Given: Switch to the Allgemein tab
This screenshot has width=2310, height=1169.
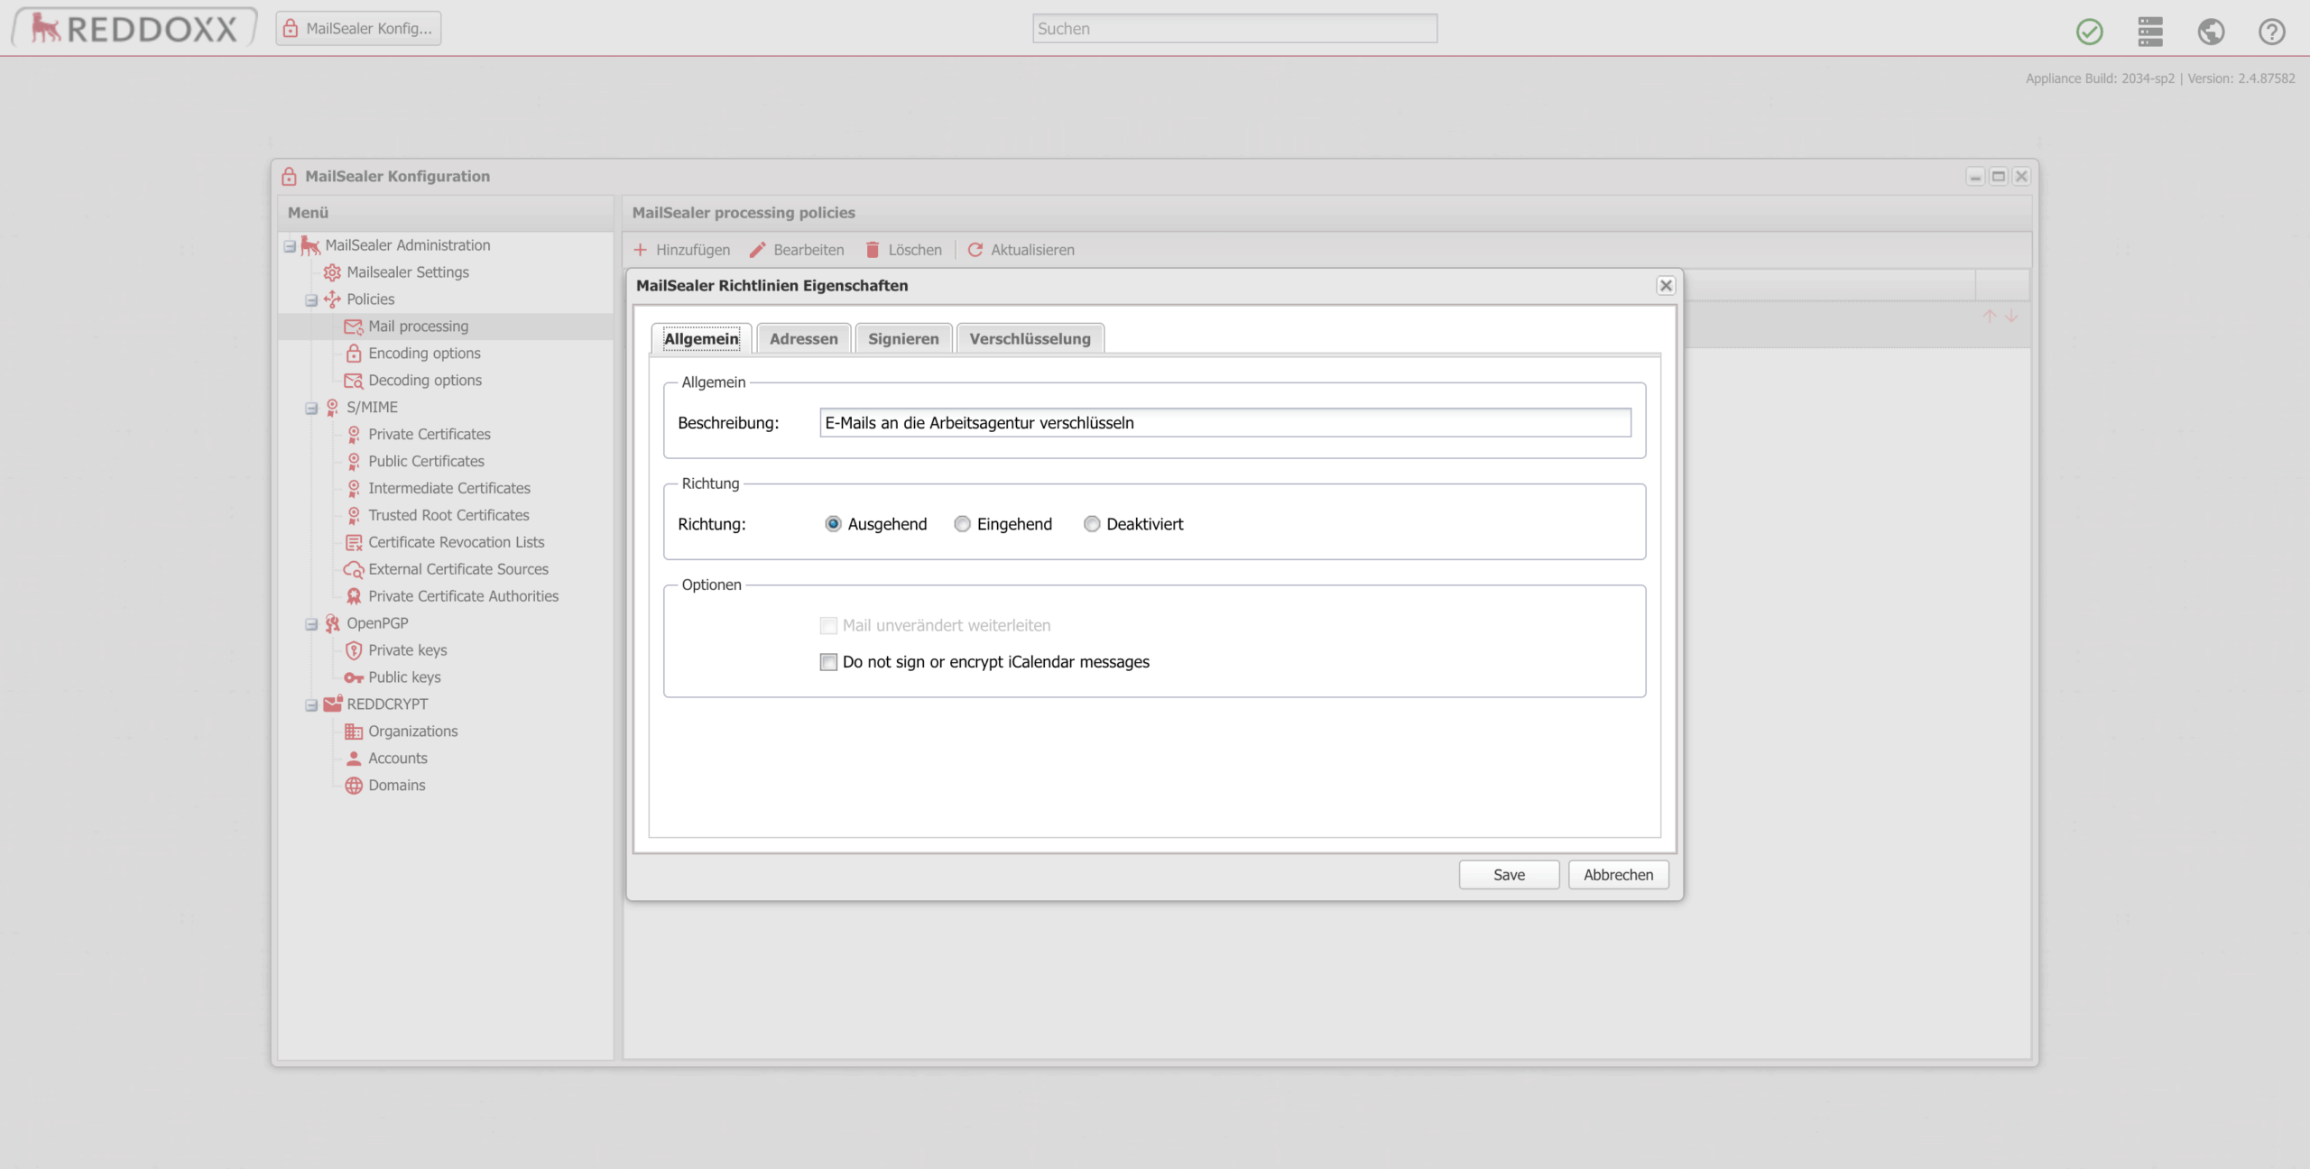Looking at the screenshot, I should click(701, 338).
